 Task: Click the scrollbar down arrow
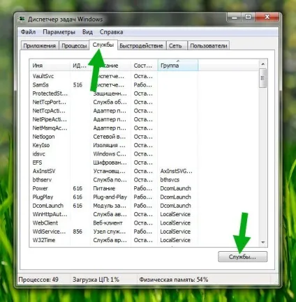263,242
